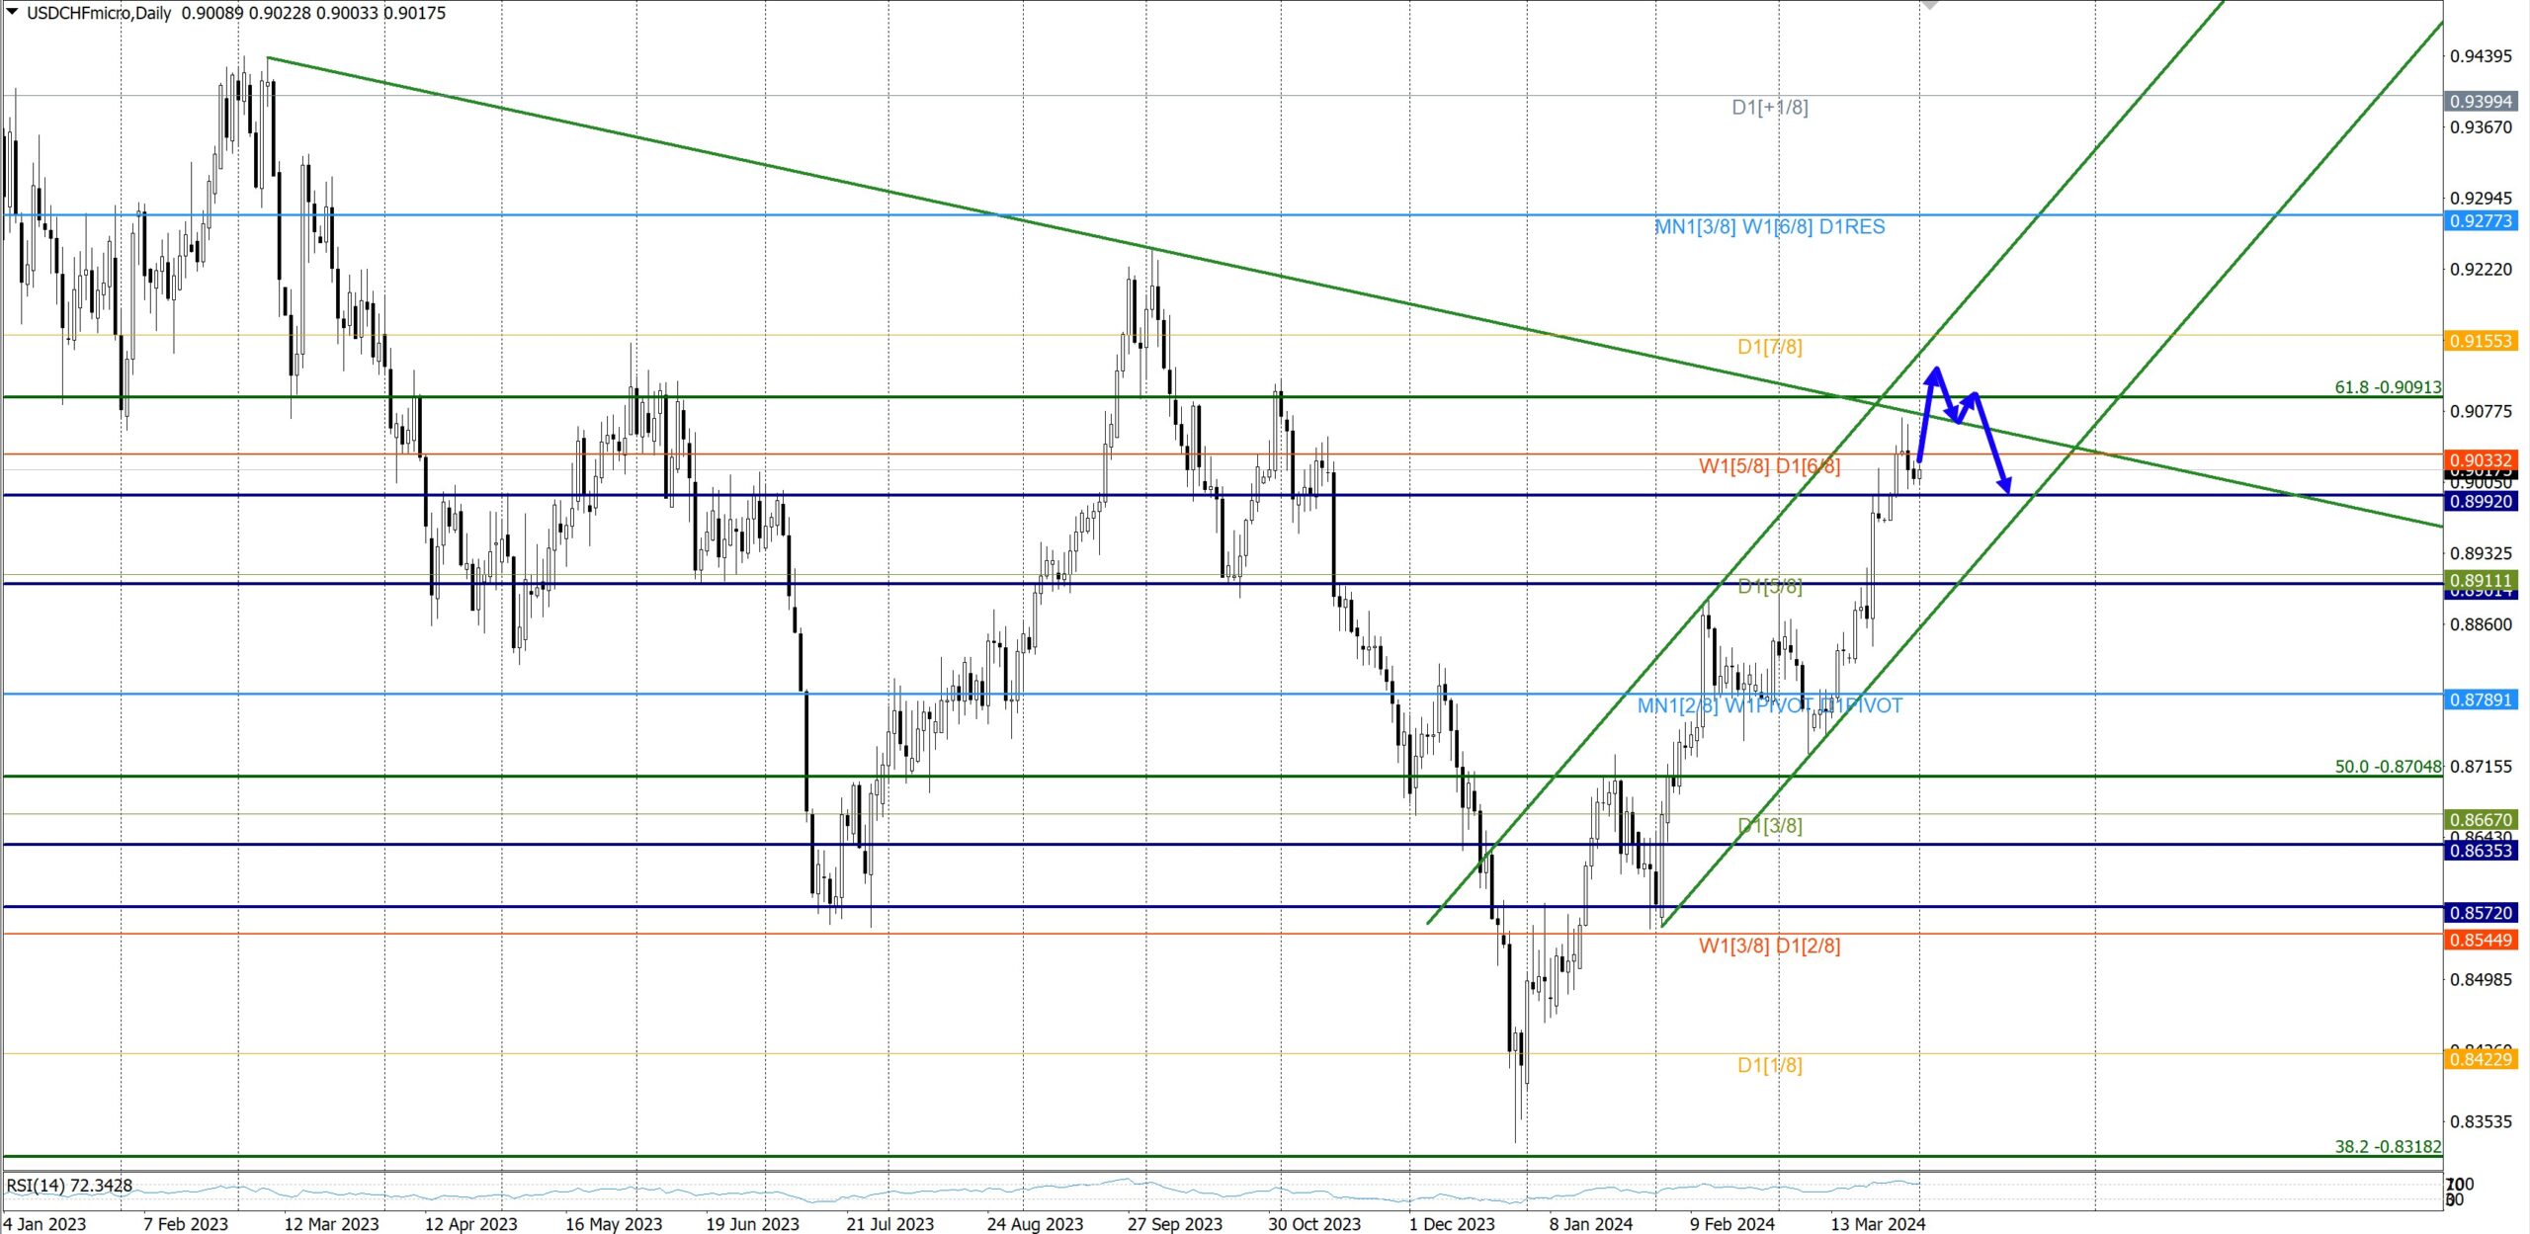Click the D1[+1/8] level label
Viewport: 2530px width, 1234px height.
[1769, 107]
